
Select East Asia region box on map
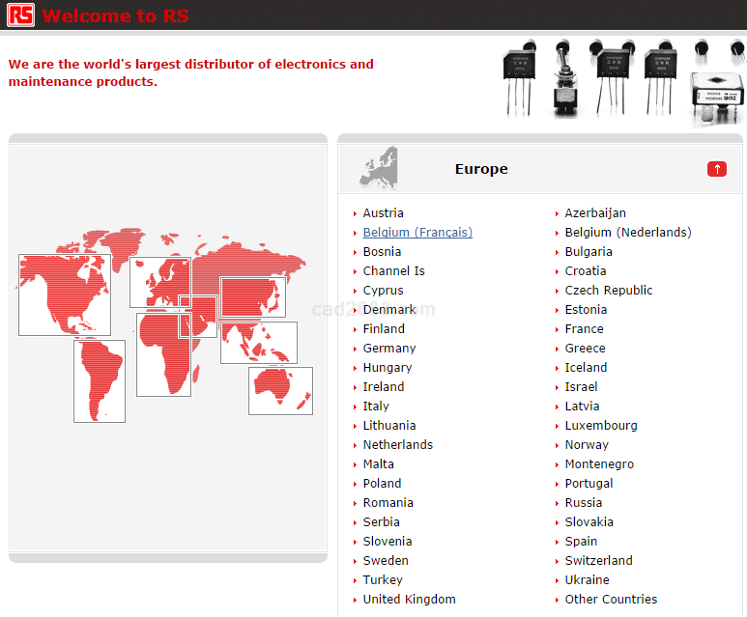252,296
